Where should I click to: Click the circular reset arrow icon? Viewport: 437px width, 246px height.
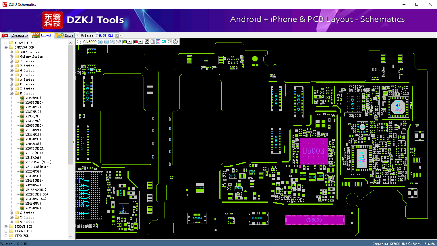coord(175,42)
